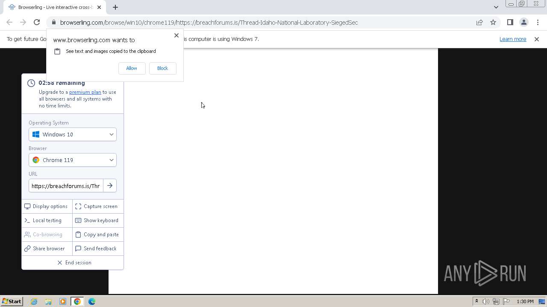Open the media player taskbar icon
The image size is (547, 307).
click(63, 301)
